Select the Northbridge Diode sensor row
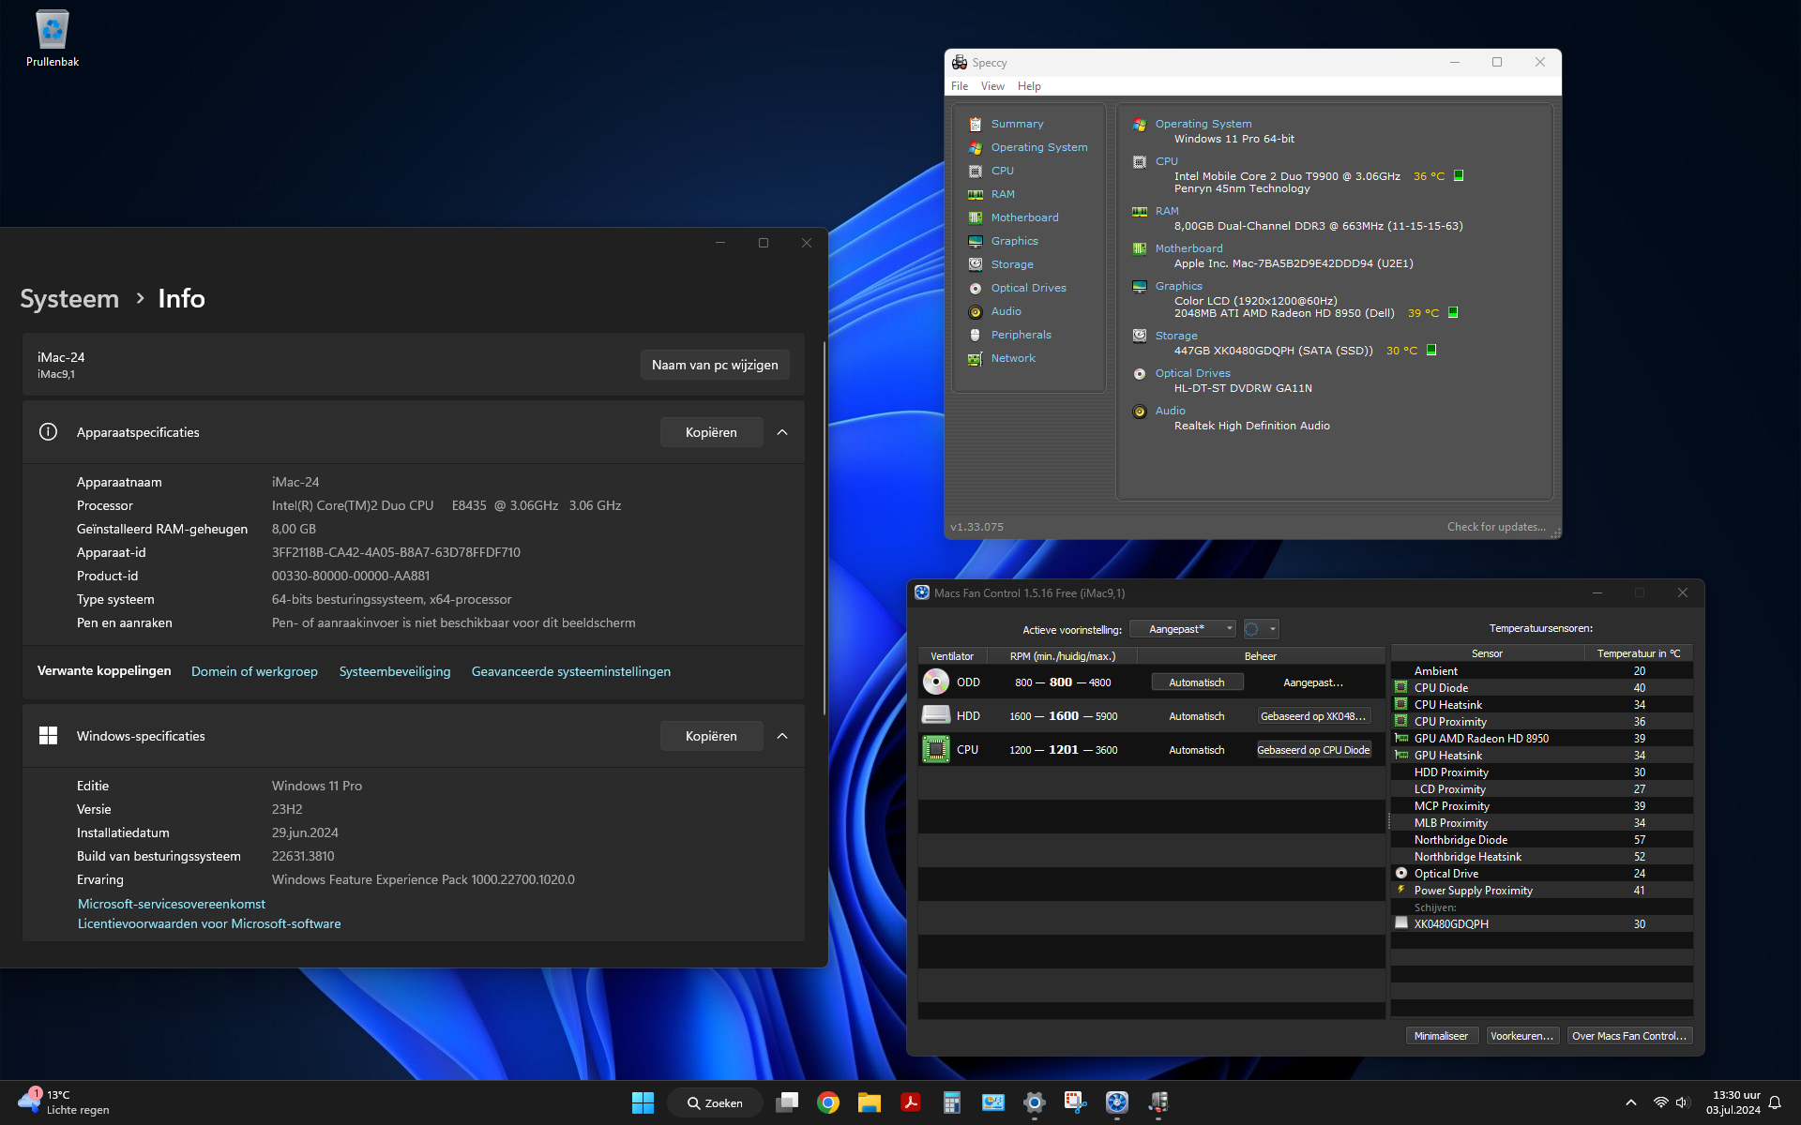This screenshot has width=1801, height=1125. coord(1542,840)
